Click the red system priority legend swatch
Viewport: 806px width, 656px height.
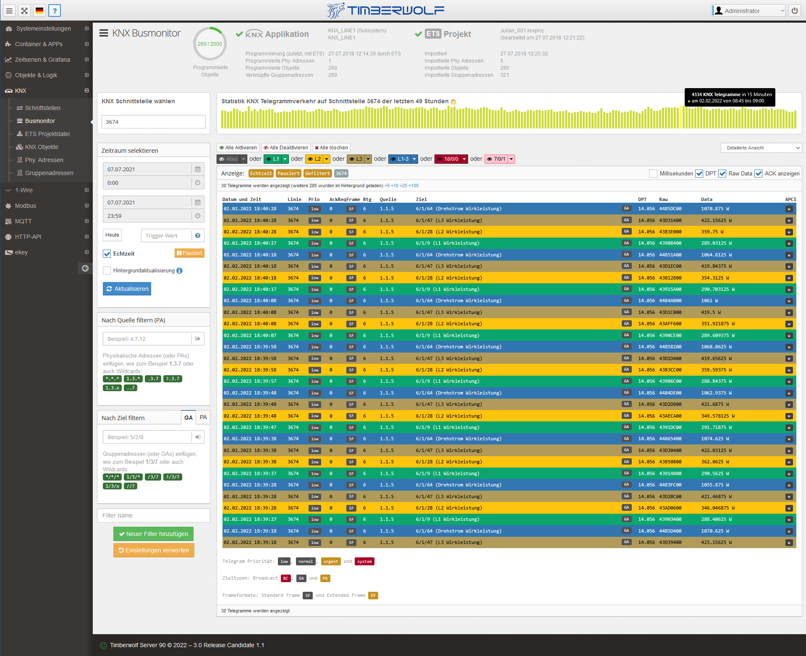click(x=364, y=562)
